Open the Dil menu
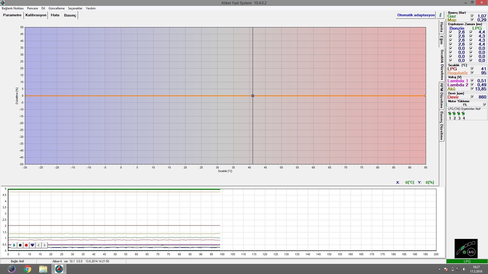Image resolution: width=488 pixels, height=274 pixels. point(43,8)
